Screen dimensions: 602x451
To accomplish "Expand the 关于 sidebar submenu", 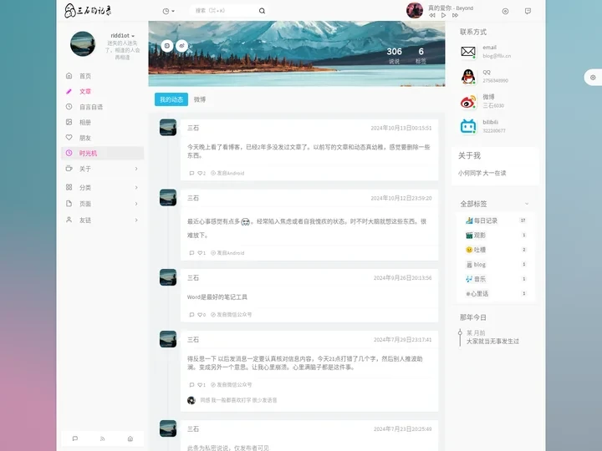I will pos(103,169).
